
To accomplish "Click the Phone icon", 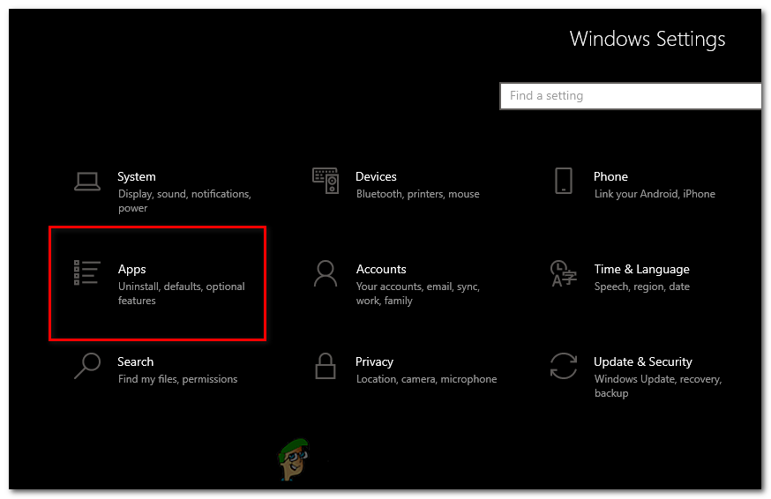I will tap(564, 181).
